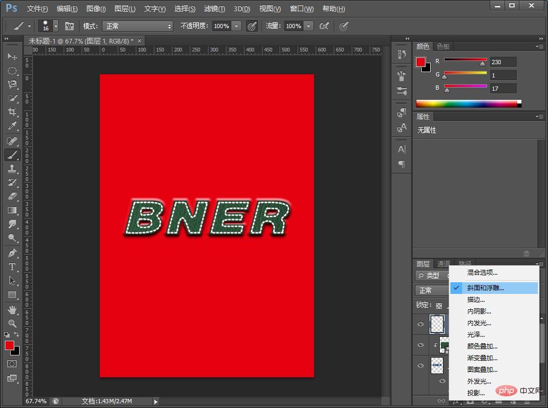
Task: Open the Color panel flyout menu
Action: [540, 46]
